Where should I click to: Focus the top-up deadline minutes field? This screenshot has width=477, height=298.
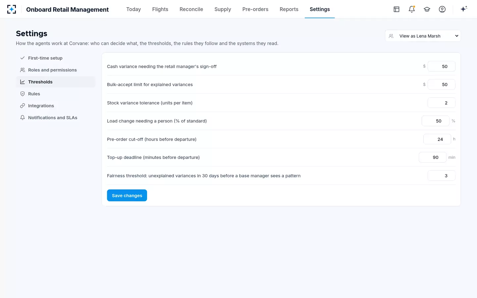432,157
